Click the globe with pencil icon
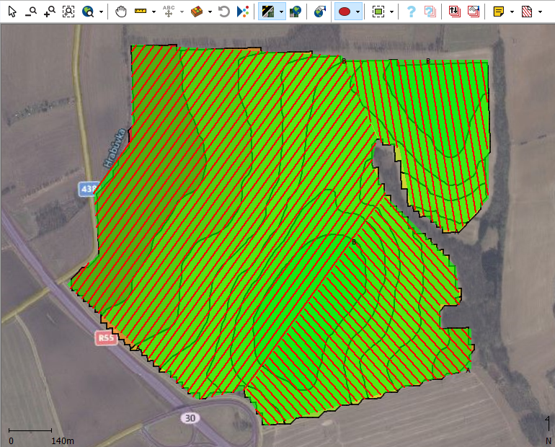 (319, 12)
